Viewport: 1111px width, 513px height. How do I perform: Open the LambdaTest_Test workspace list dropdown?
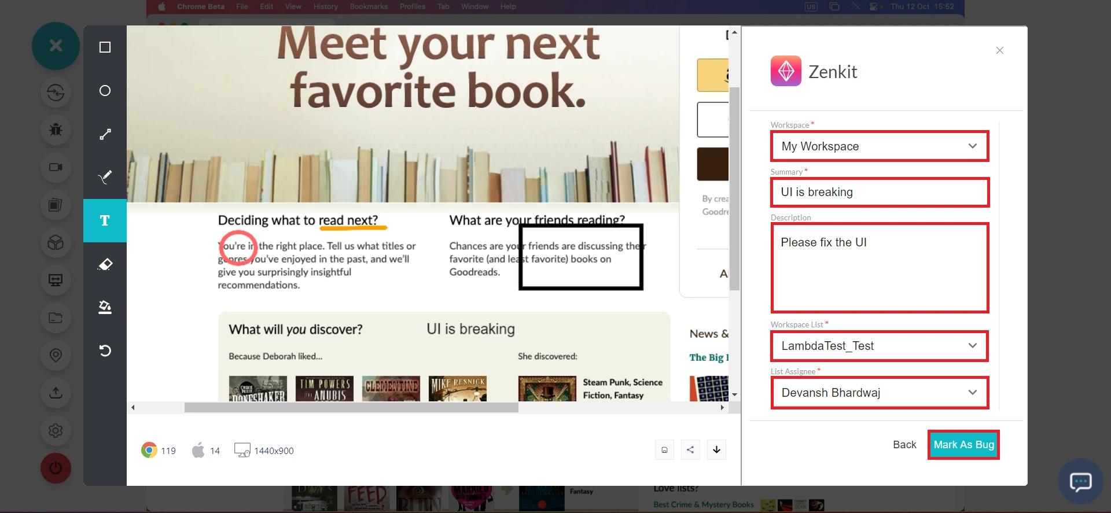click(879, 346)
